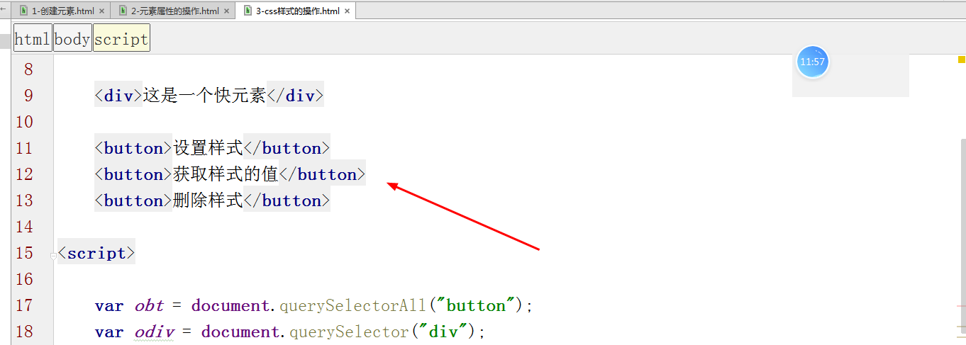This screenshot has width=966, height=345.
Task: Switch to the 2-元素属性的操作.html tab
Action: click(x=175, y=11)
